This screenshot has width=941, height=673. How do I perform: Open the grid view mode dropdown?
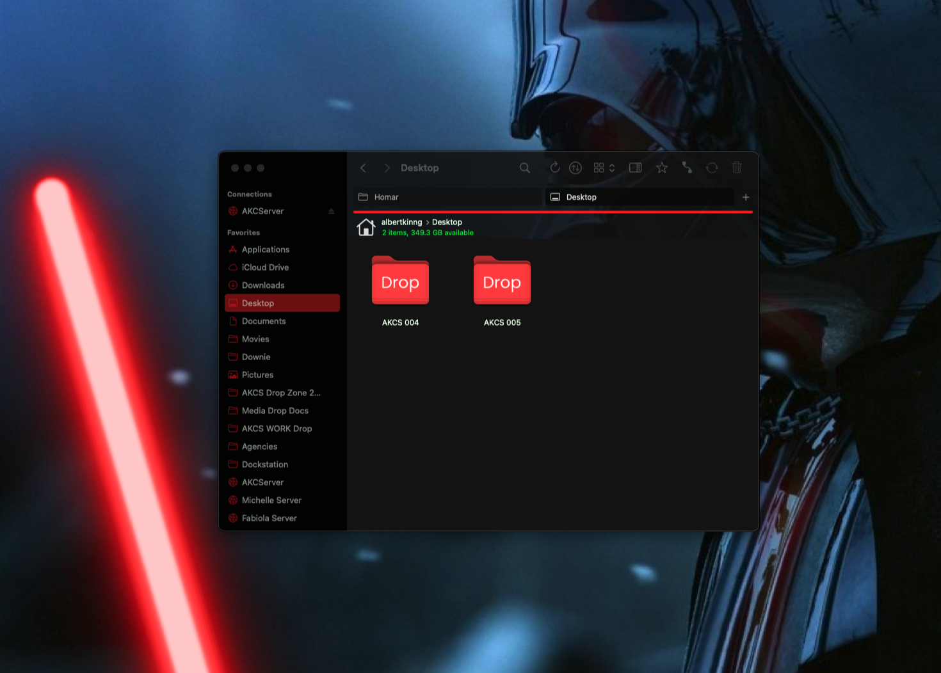tap(604, 168)
